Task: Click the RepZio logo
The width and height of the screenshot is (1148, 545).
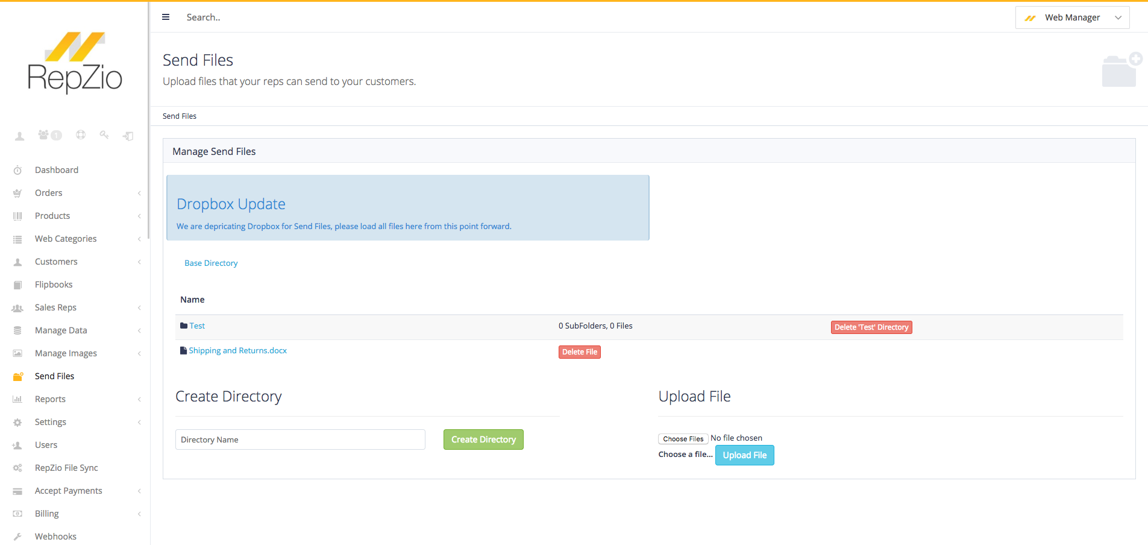Action: [75, 63]
